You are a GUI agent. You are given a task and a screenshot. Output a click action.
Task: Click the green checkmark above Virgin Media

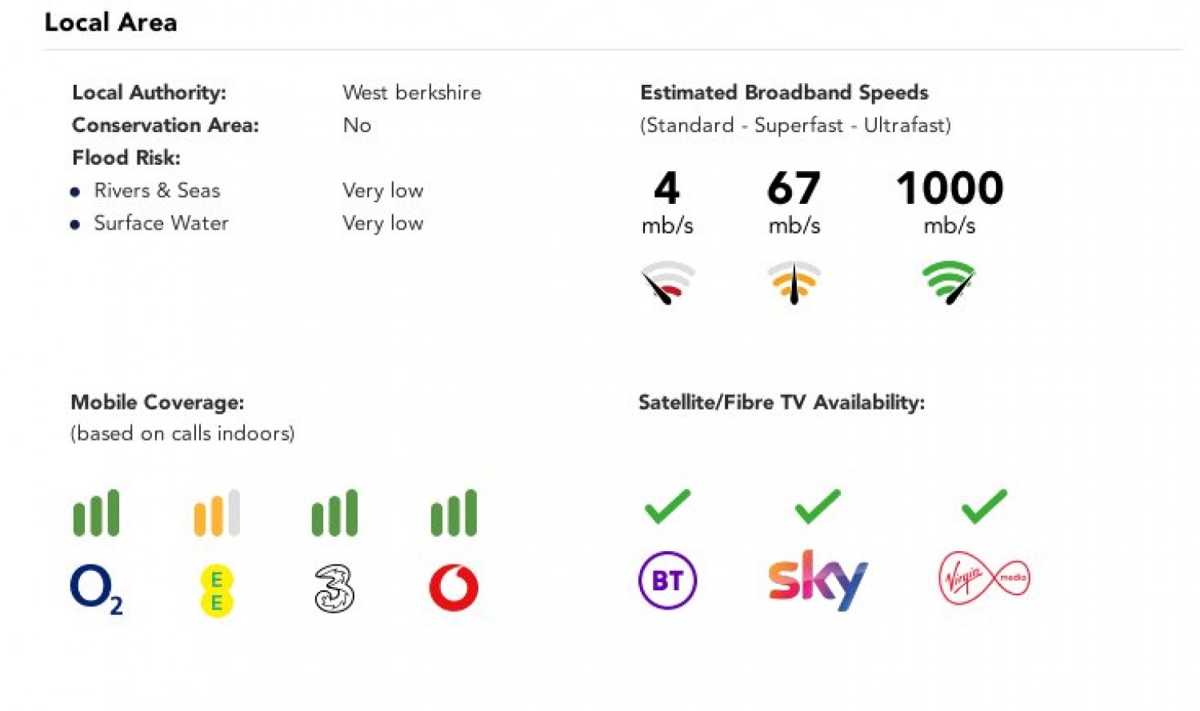click(x=983, y=506)
